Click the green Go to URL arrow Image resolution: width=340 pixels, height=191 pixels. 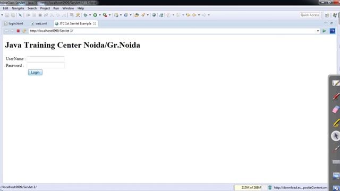click(x=324, y=31)
